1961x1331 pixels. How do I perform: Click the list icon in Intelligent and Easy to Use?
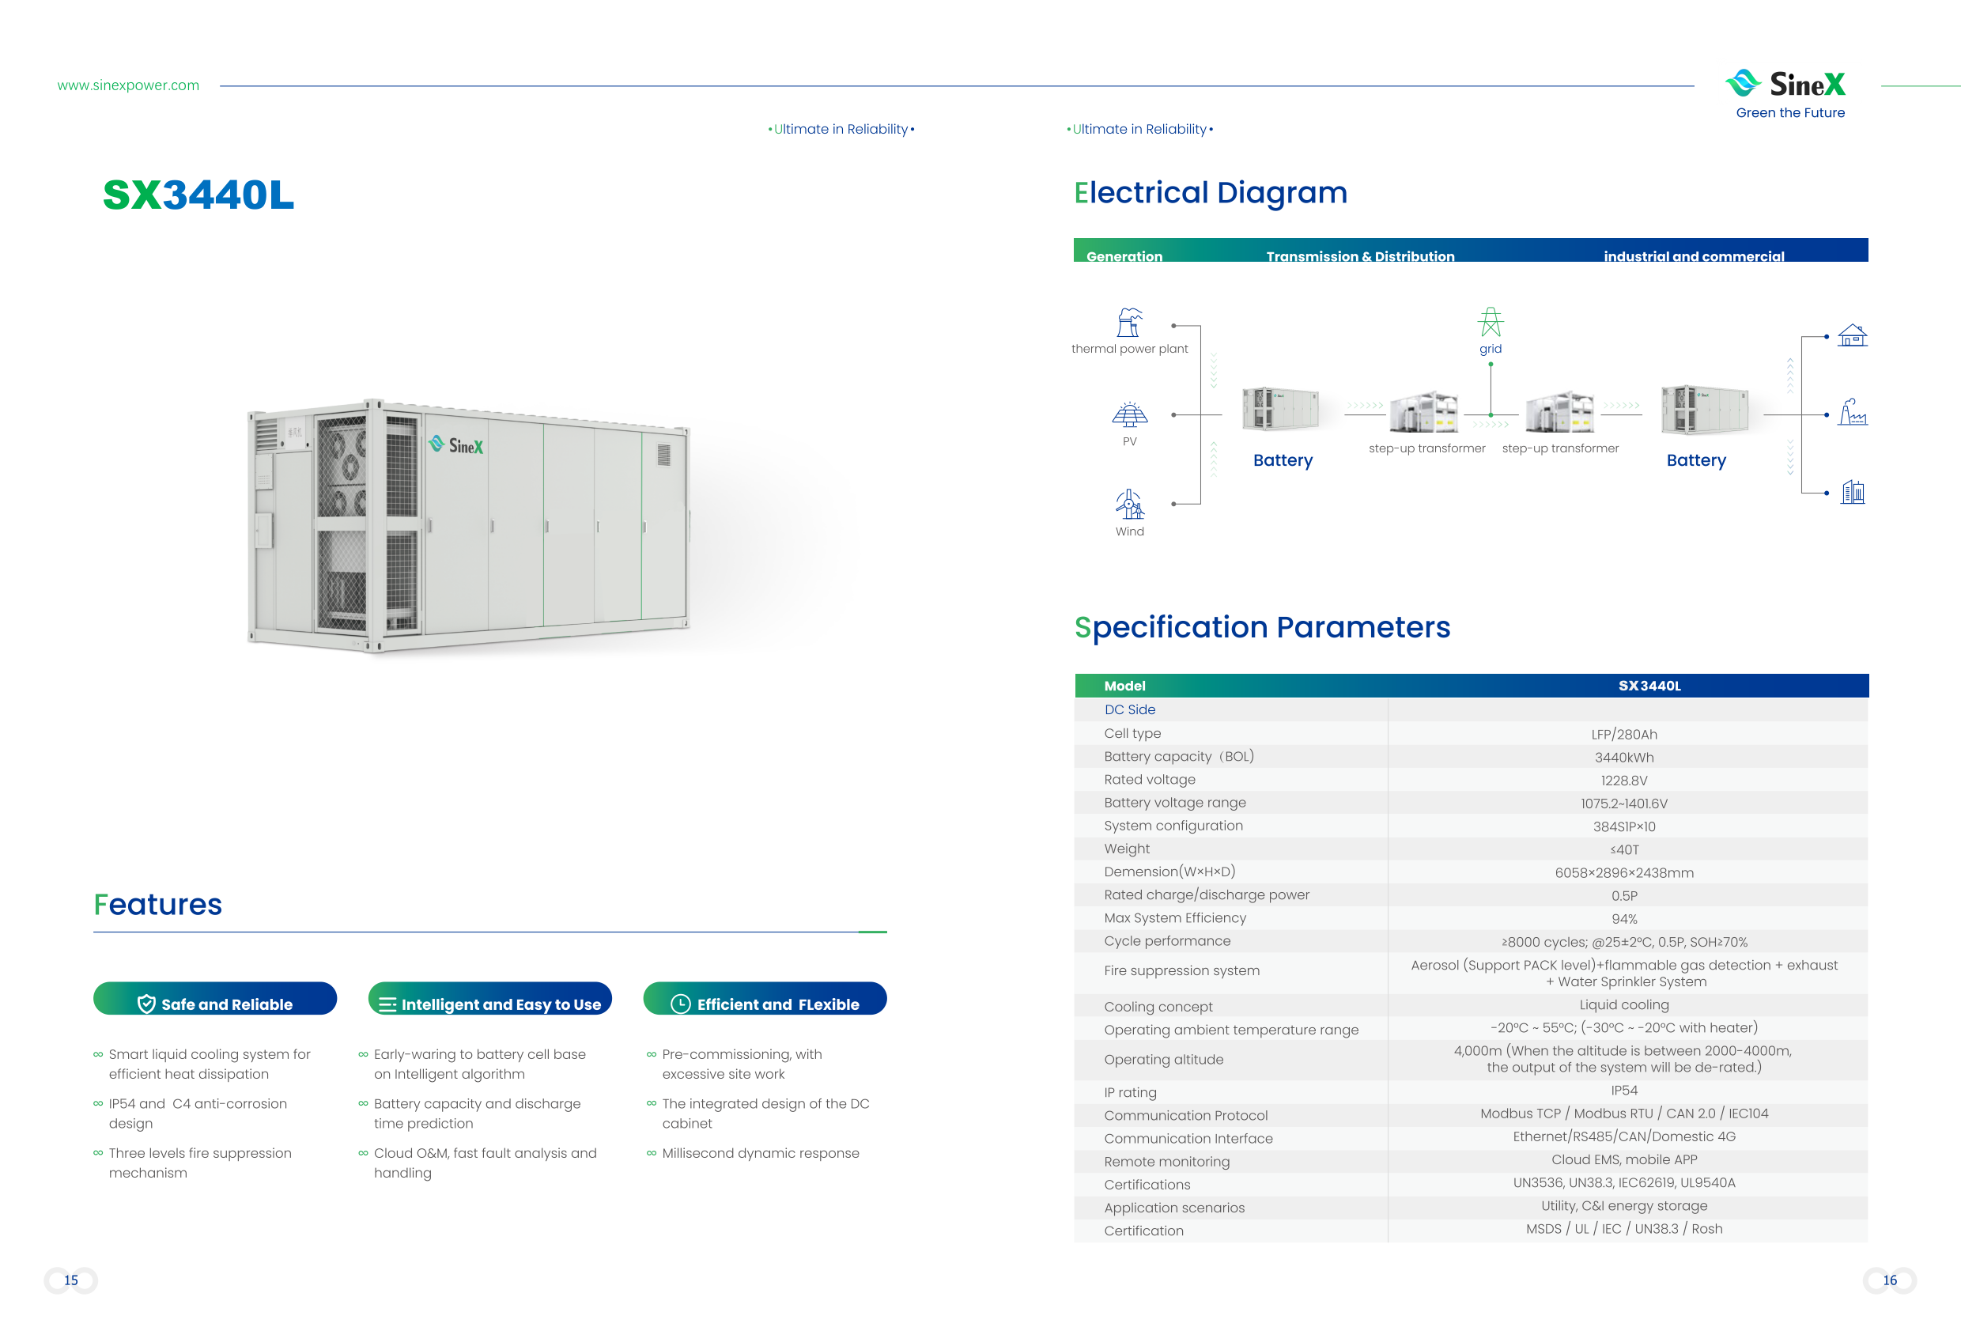click(x=387, y=1004)
